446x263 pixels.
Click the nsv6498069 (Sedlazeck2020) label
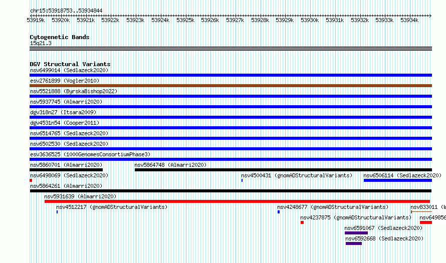[x=69, y=175]
